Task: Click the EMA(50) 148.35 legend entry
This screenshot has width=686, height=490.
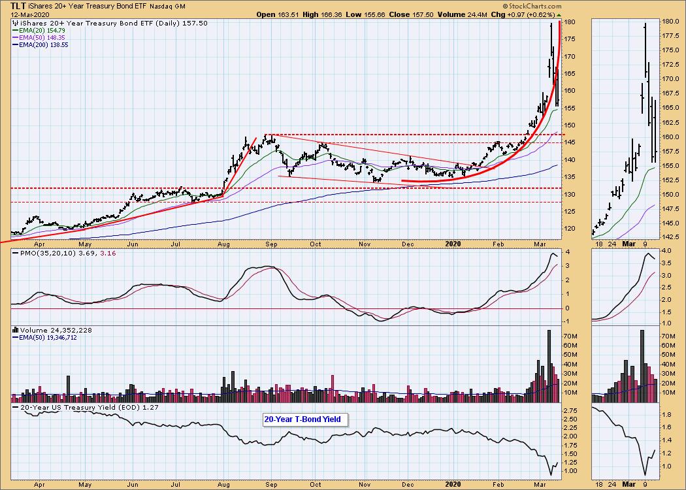Action: [x=39, y=38]
